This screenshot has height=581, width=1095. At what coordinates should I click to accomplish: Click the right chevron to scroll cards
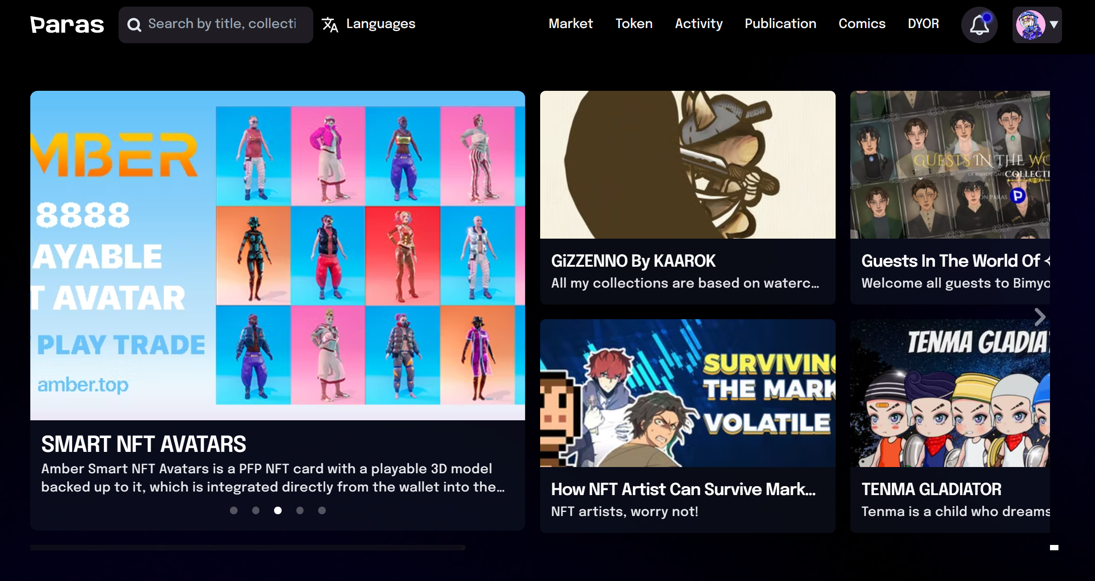tap(1040, 317)
